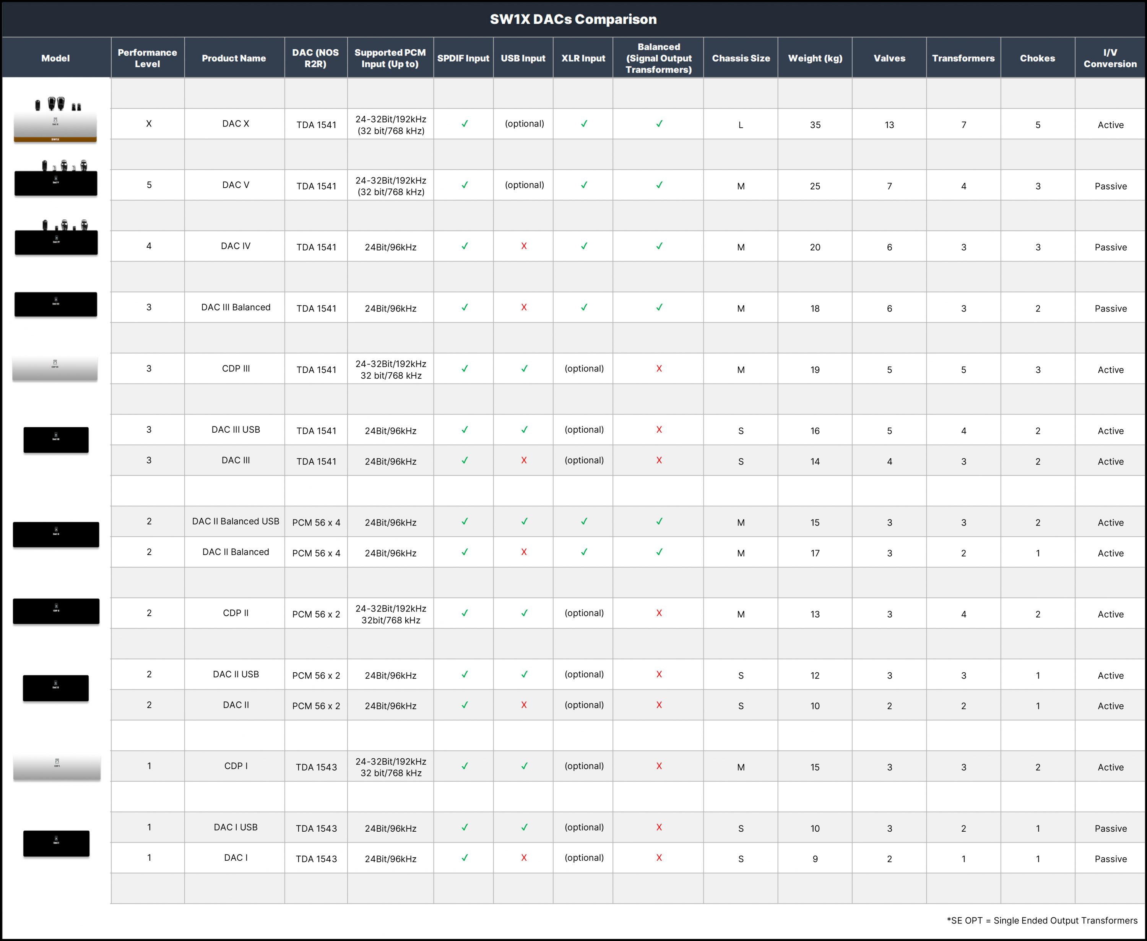
Task: Click the red USB cross in DAC II row
Action: (x=524, y=705)
